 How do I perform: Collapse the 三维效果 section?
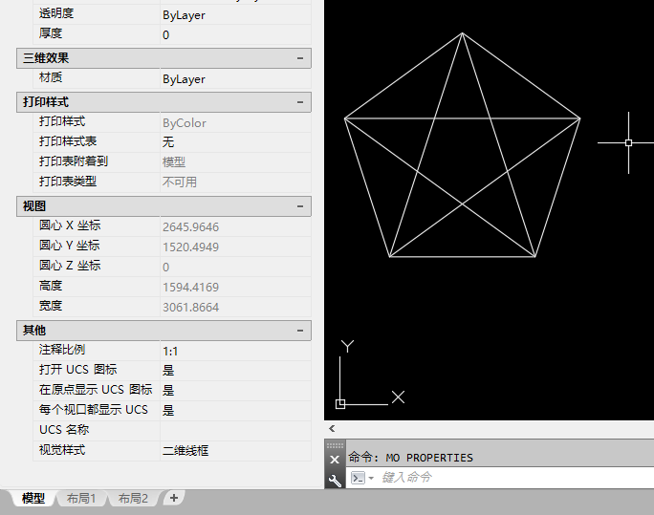[300, 58]
